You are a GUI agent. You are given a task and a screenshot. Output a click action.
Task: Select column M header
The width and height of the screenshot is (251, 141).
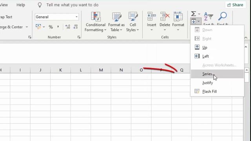101,70
